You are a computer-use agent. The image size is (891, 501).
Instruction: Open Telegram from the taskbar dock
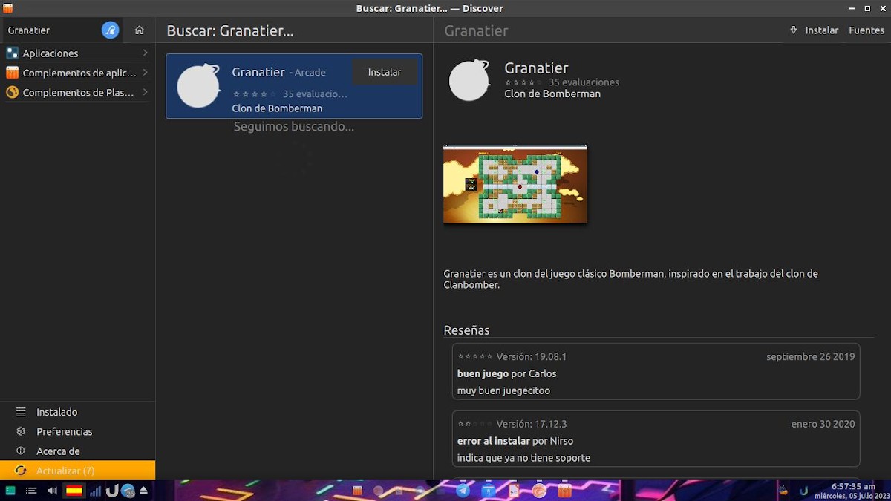pyautogui.click(x=463, y=491)
